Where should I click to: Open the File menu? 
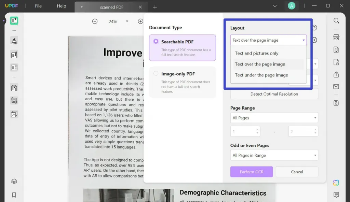[x=38, y=6]
